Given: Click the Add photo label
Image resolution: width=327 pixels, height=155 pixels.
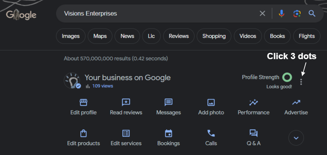Looking at the screenshot, I should (x=211, y=112).
